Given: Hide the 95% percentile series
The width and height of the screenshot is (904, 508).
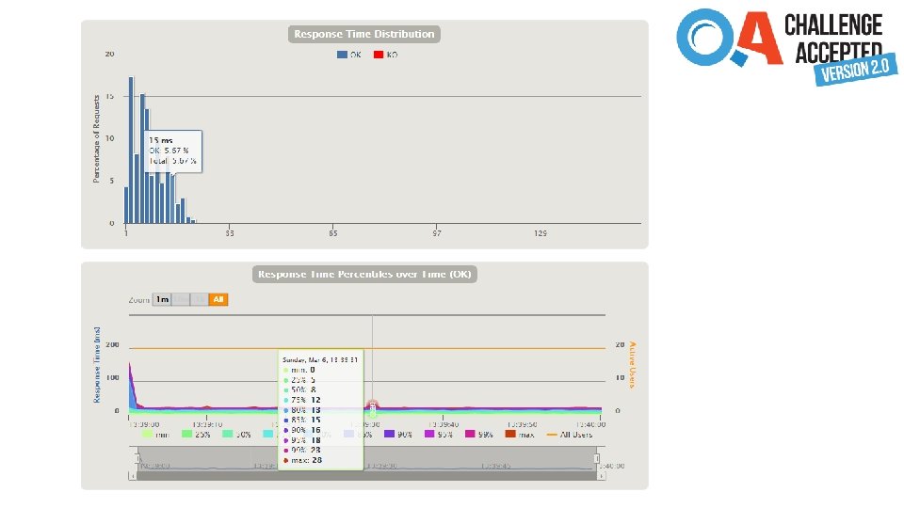Looking at the screenshot, I should 438,435.
